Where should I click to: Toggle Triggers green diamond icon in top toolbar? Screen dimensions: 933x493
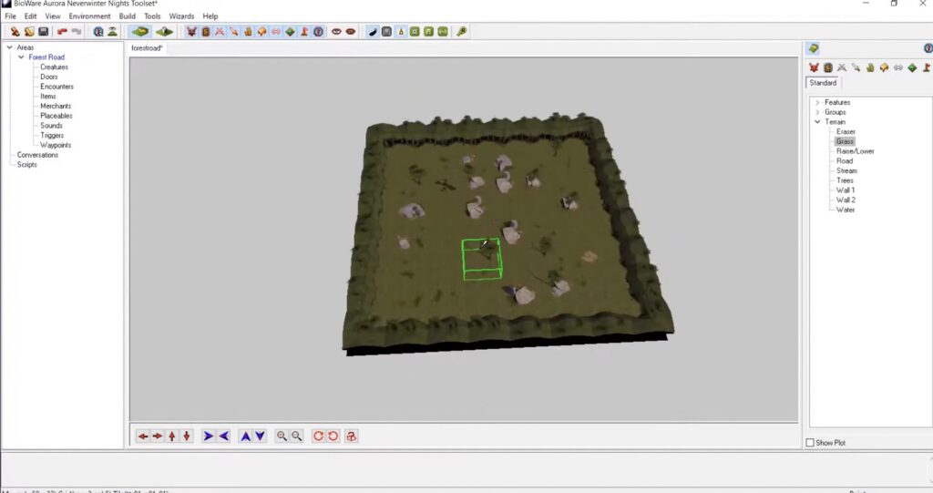291,32
